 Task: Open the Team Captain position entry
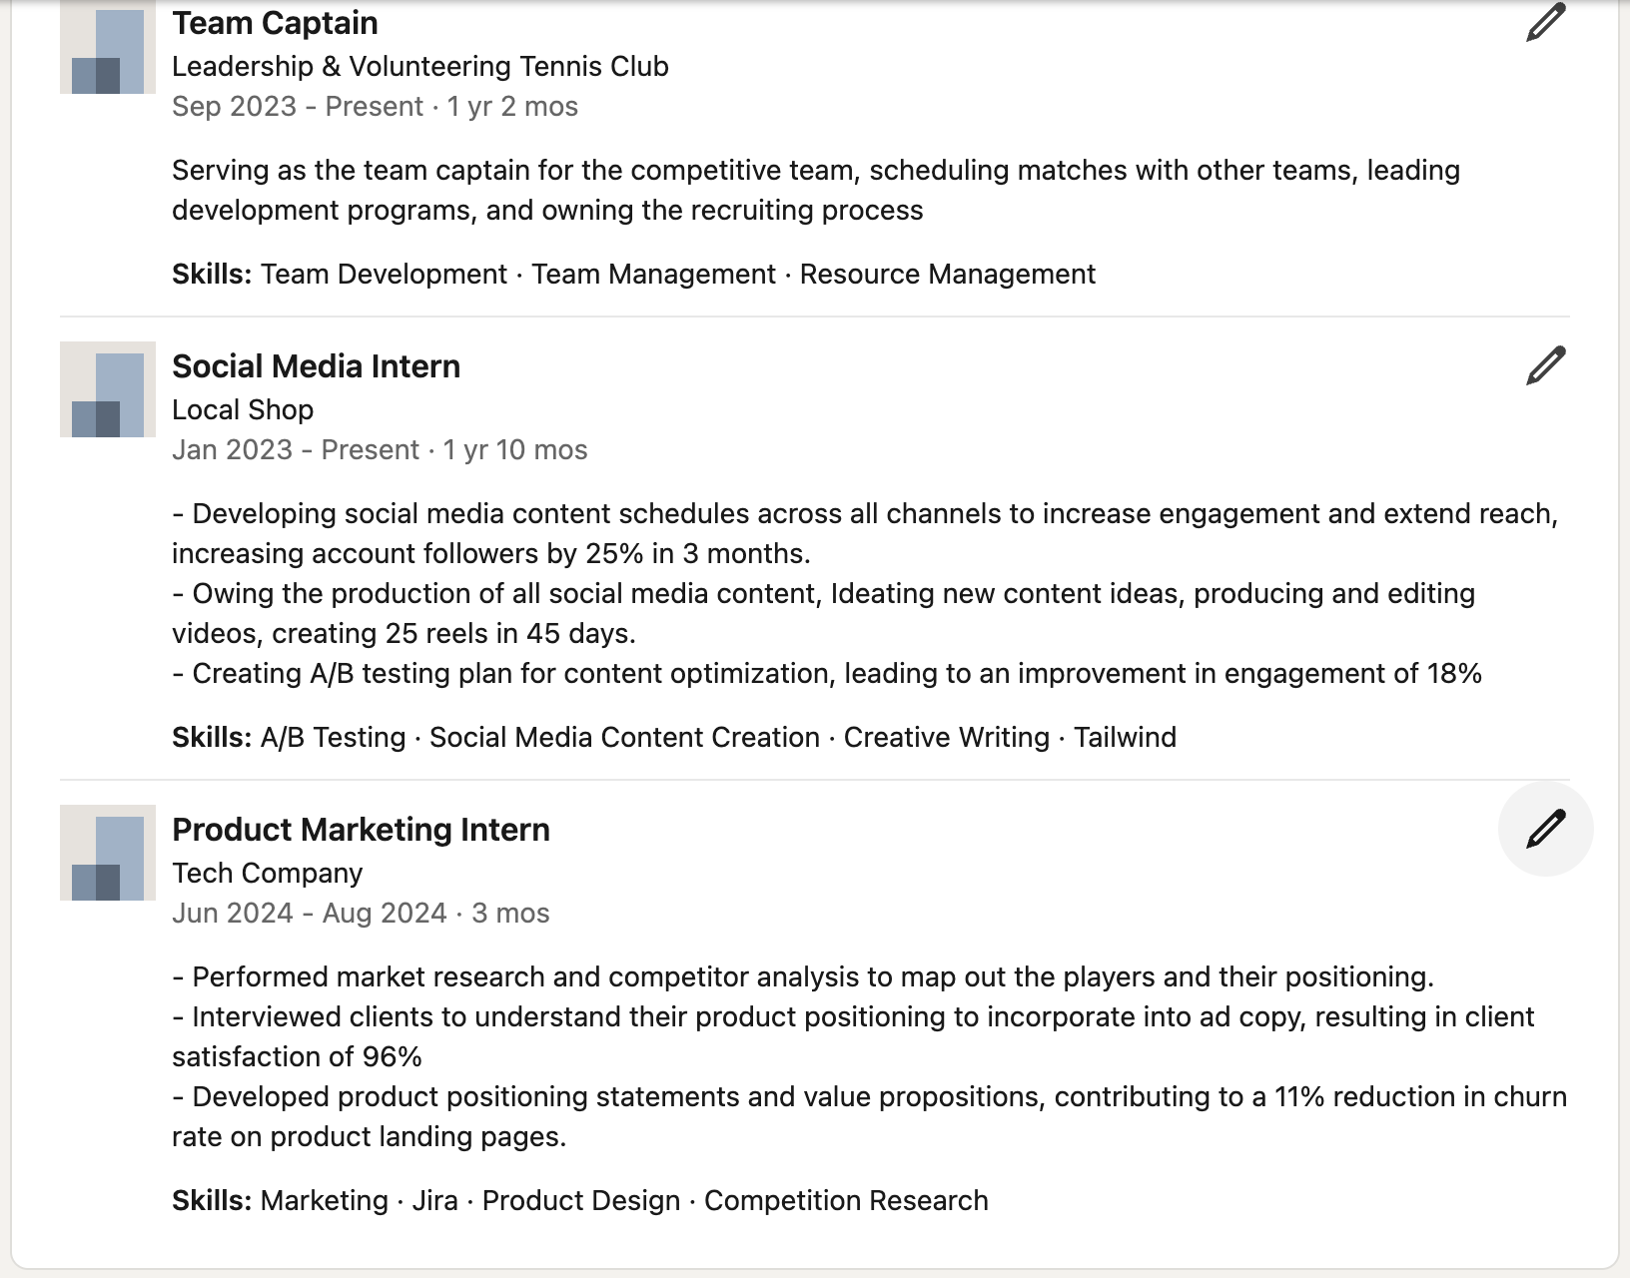[x=275, y=22]
